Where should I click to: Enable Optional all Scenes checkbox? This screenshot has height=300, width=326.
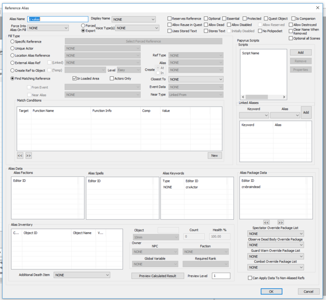click(291, 38)
